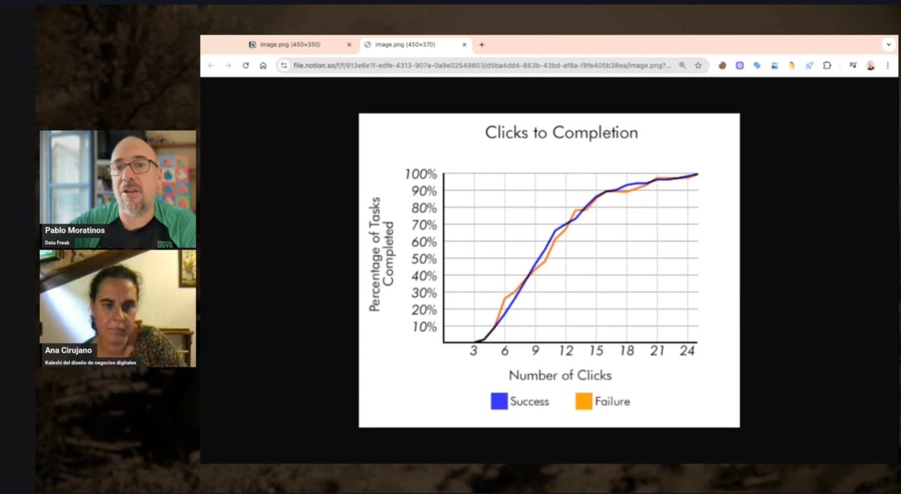Viewport: 901px width, 494px height.
Task: Reload the current image page
Action: pyautogui.click(x=246, y=65)
